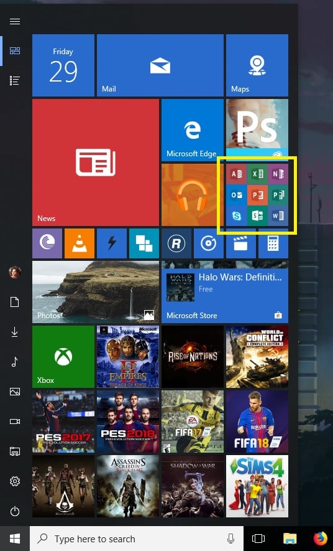Viewport: 333px width, 551px height.
Task: Open the Photos tile
Action: coord(95,291)
